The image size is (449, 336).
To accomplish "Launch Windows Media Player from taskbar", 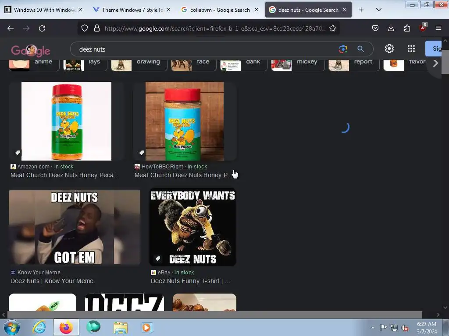I will tap(147, 327).
